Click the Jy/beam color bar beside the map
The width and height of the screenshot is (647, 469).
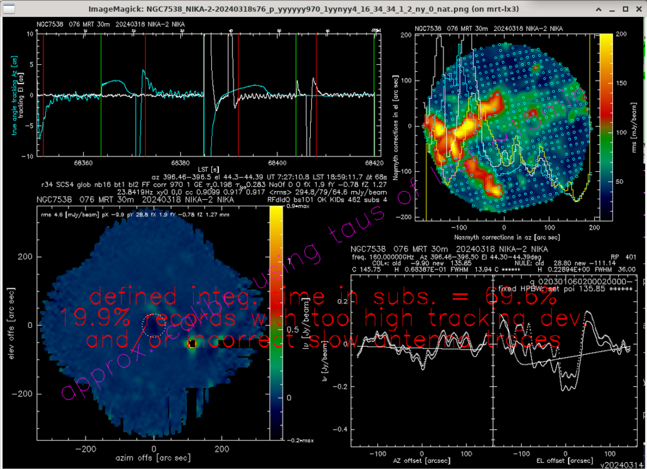pyautogui.click(x=276, y=323)
